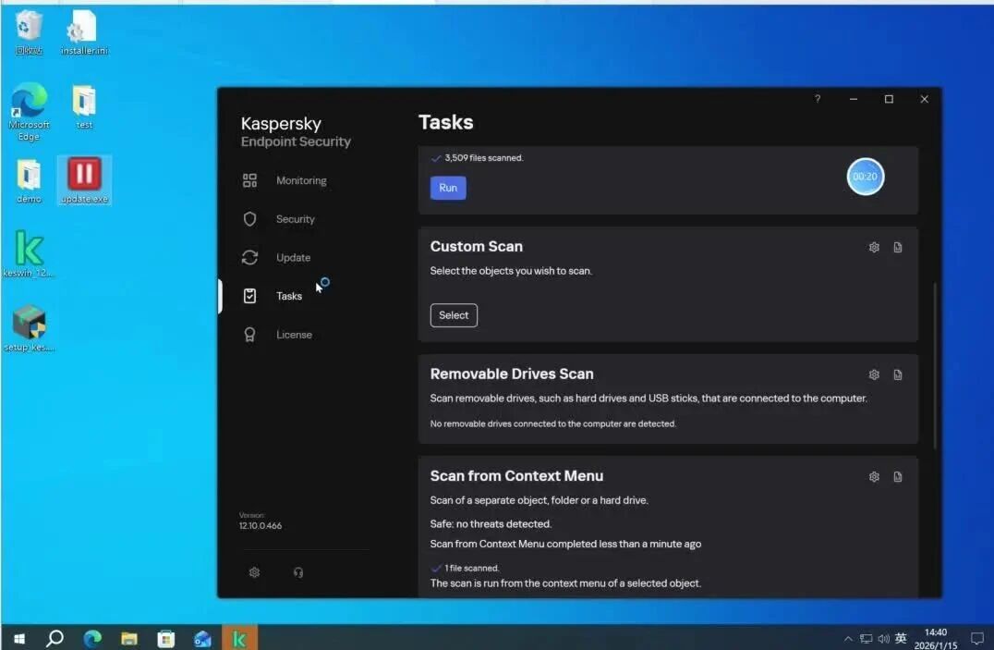Click the 00:20 scan timer circle
Screen dimensions: 994x650
866,177
